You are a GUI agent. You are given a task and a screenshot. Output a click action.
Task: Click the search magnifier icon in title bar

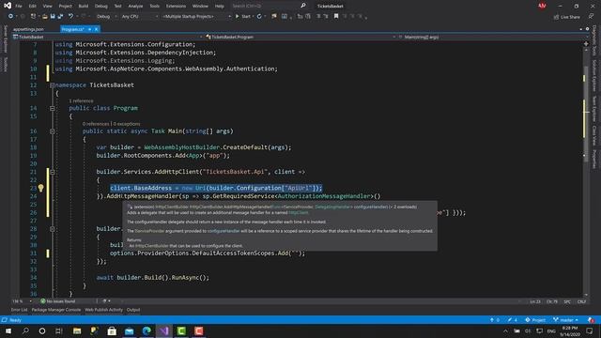point(303,6)
